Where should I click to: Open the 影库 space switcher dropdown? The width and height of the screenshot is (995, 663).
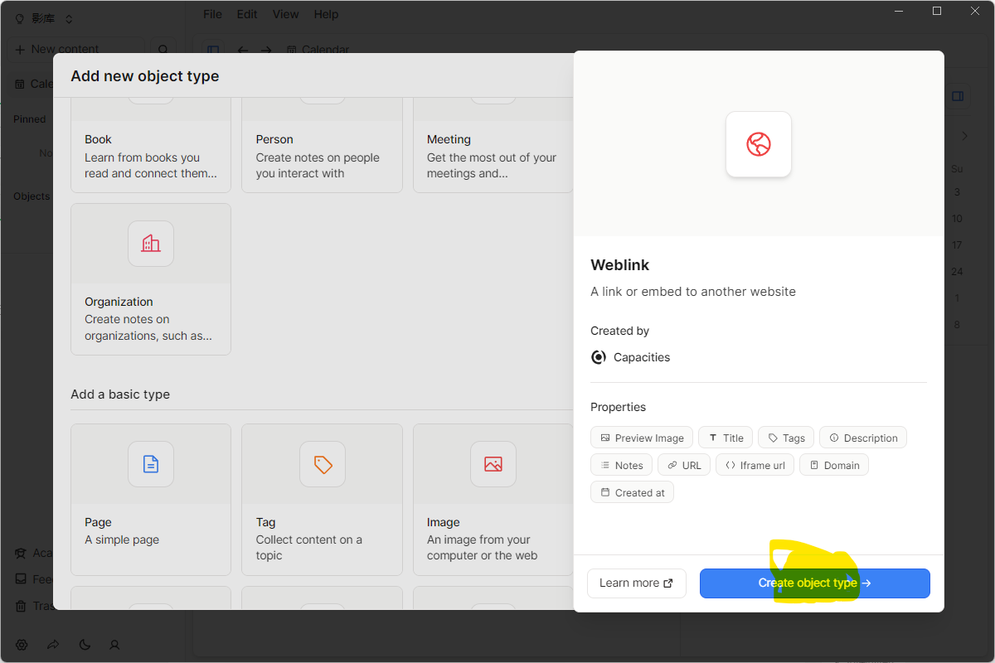pos(46,18)
